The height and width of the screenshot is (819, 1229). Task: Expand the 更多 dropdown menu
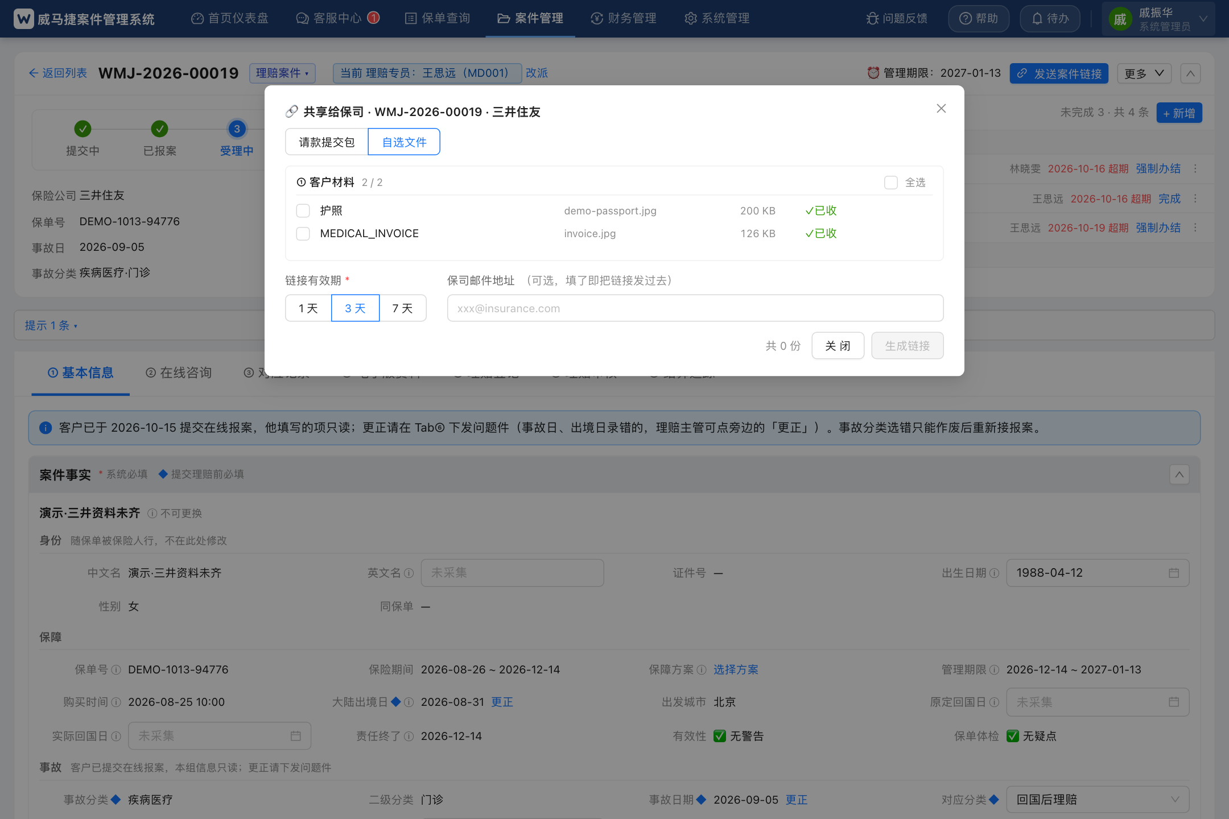[x=1144, y=73]
